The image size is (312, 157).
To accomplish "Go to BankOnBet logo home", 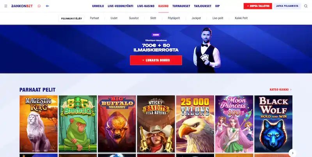I will tap(22, 6).
